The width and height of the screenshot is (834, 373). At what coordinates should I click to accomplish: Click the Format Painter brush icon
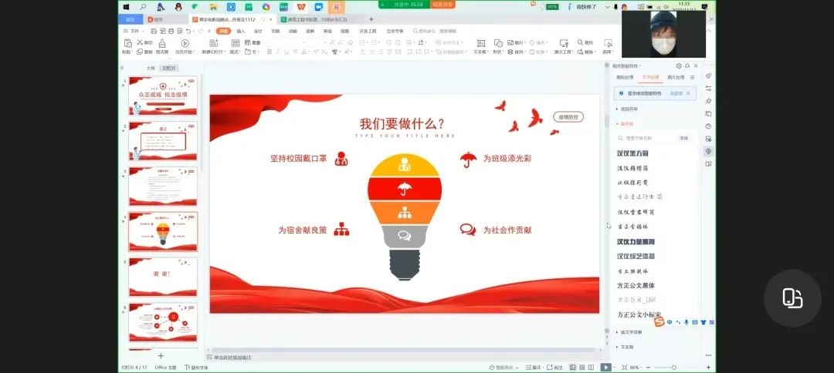point(161,44)
